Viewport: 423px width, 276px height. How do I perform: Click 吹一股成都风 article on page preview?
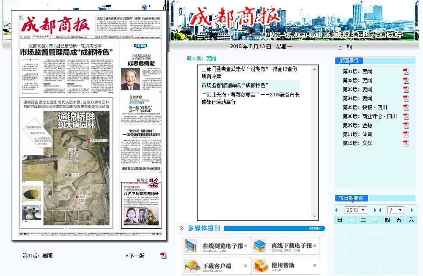[141, 109]
